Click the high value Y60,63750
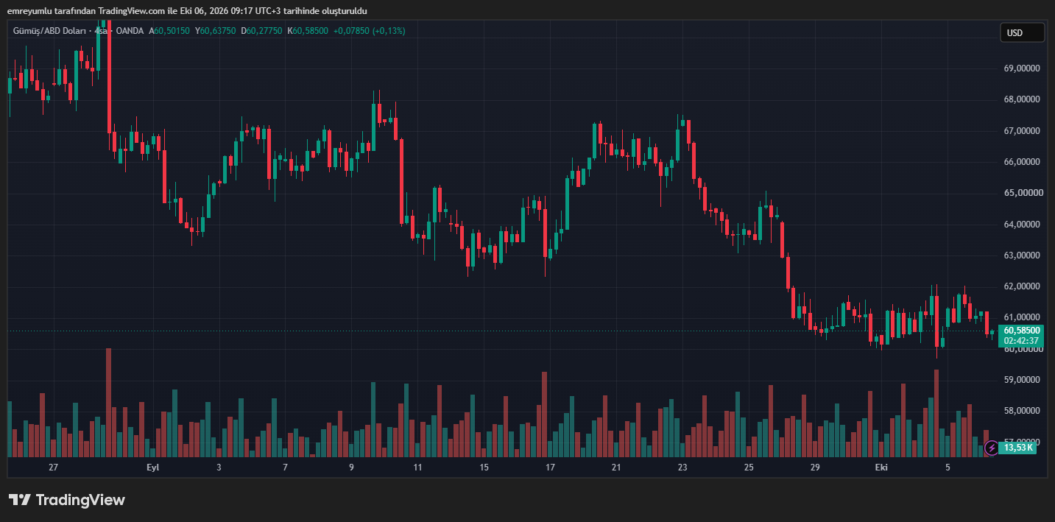1055x522 pixels. tap(215, 31)
